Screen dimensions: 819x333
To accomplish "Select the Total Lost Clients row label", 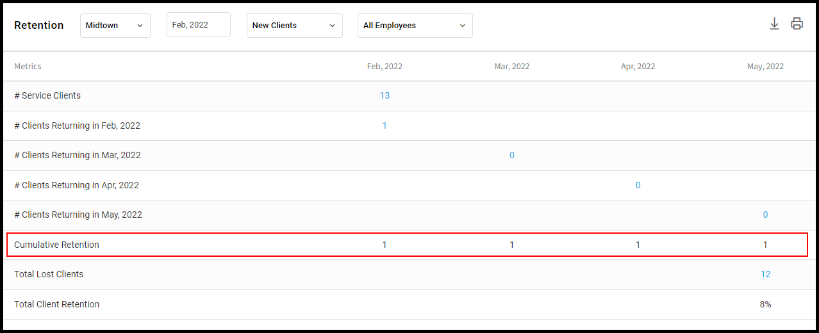I will (x=49, y=274).
